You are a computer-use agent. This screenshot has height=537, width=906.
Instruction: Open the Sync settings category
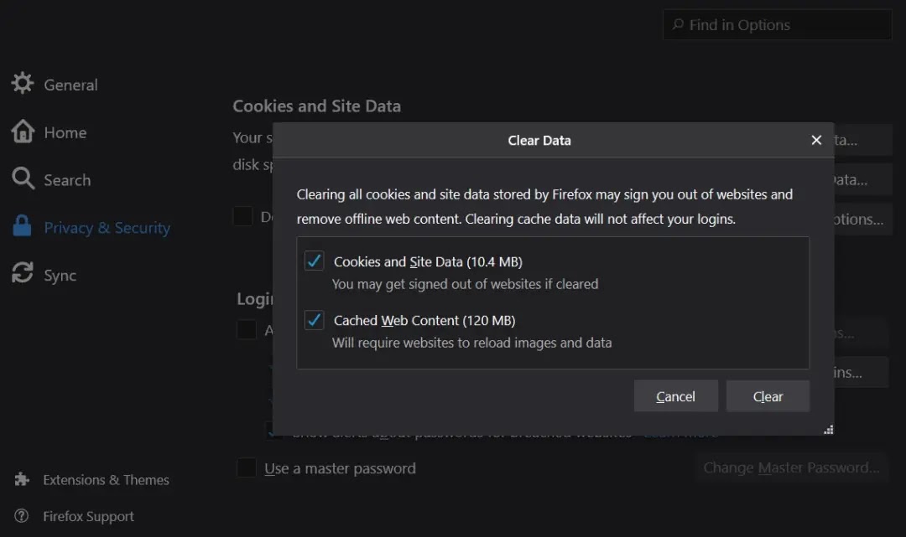click(60, 276)
